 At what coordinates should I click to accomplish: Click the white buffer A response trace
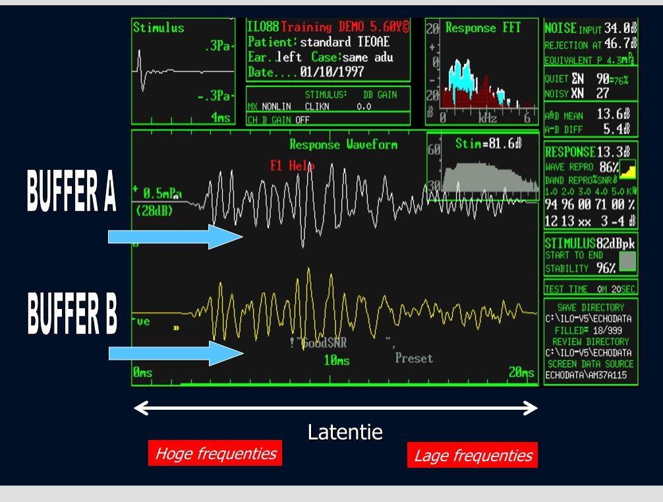334,203
